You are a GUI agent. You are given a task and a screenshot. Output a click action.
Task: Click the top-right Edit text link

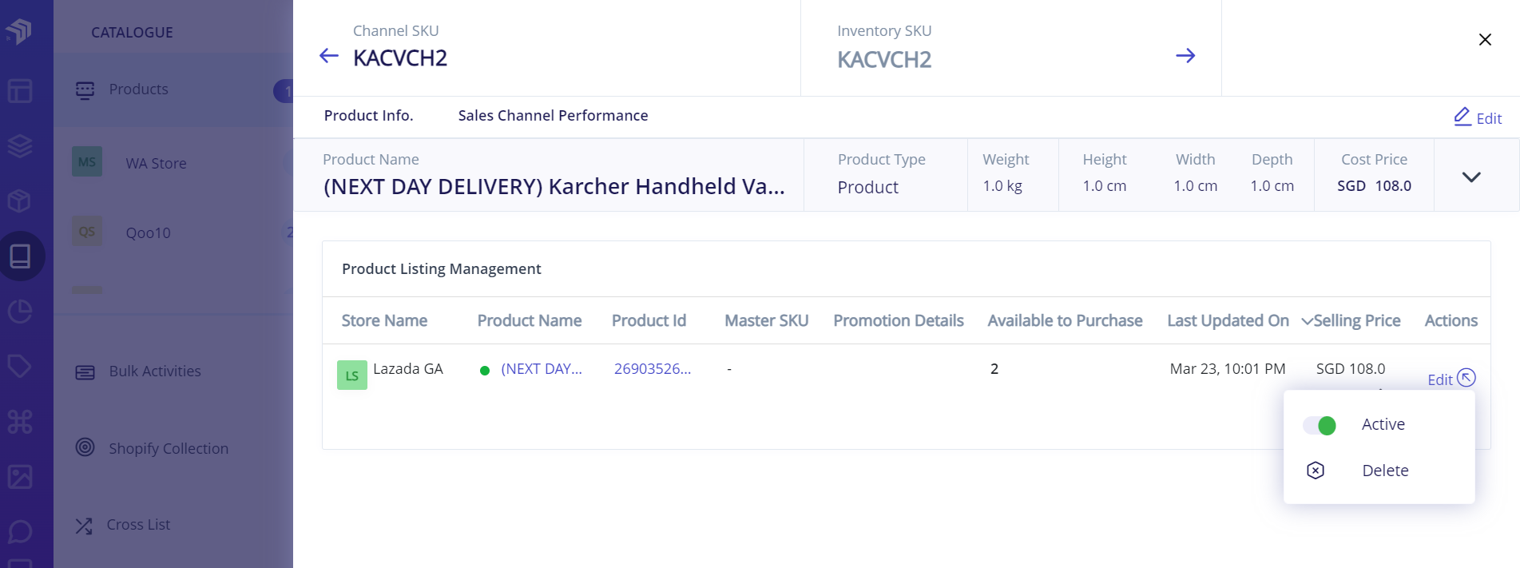[x=1489, y=118]
